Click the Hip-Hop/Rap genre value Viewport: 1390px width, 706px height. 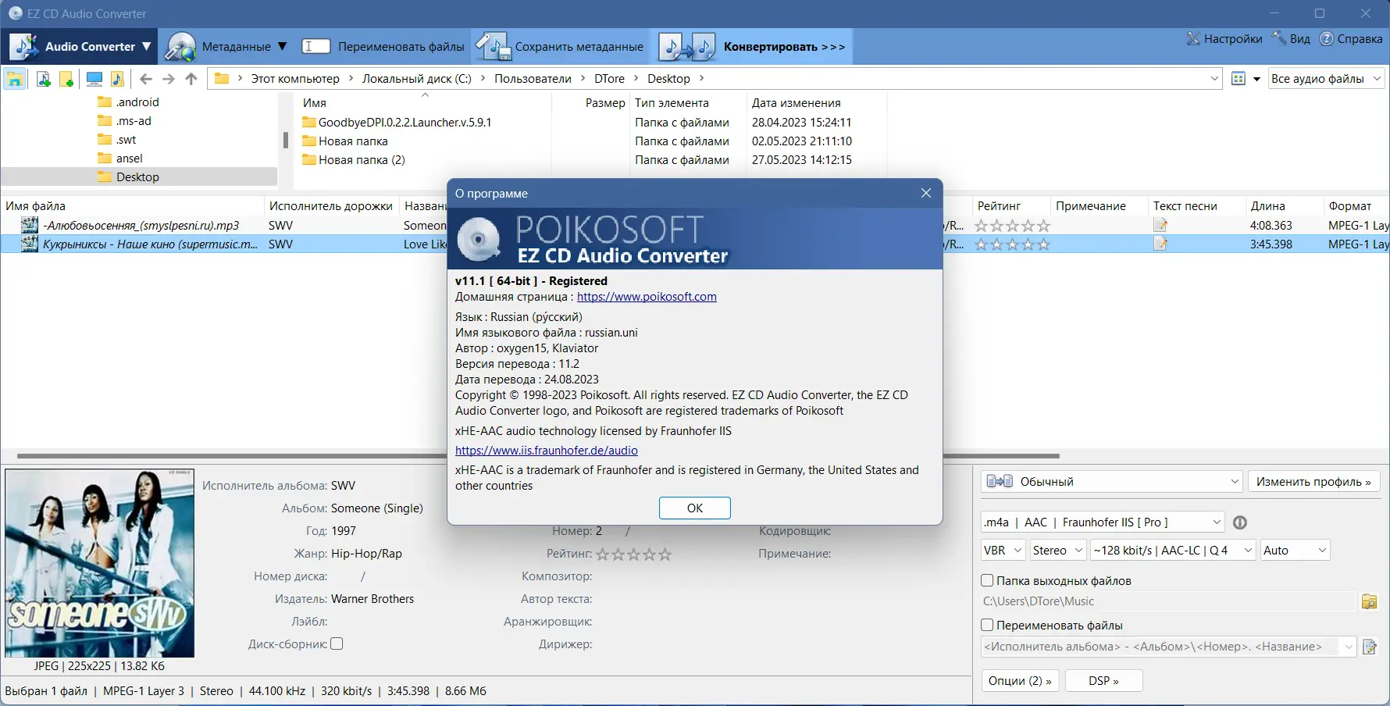tap(366, 554)
